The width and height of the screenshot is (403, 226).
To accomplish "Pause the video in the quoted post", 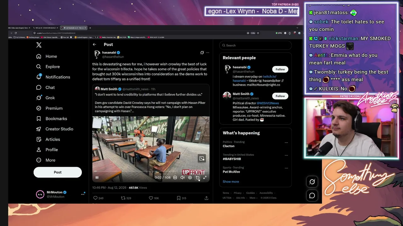I will [97, 178].
